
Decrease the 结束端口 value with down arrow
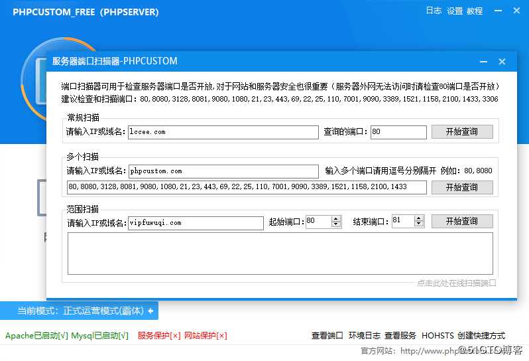[x=419, y=224]
